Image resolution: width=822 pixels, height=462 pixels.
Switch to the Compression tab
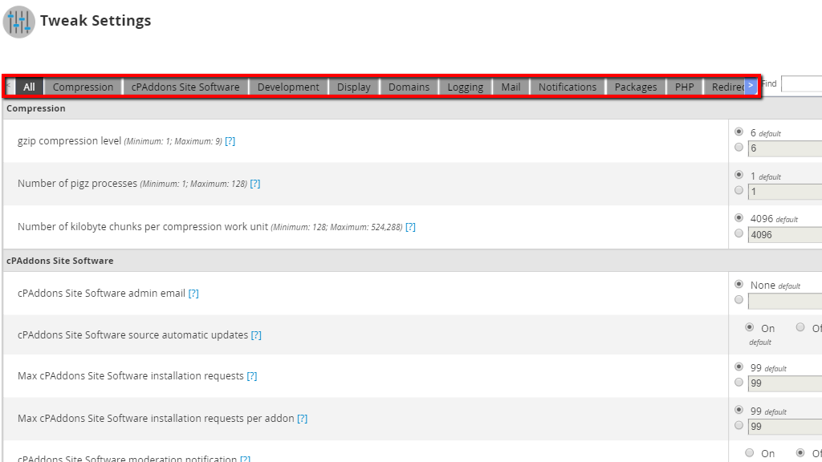click(83, 87)
